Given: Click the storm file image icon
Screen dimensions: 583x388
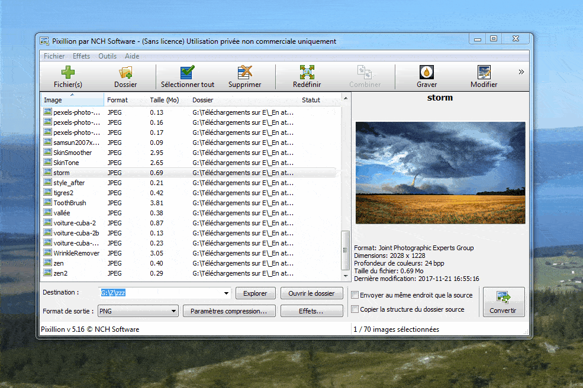Looking at the screenshot, I should tap(47, 172).
